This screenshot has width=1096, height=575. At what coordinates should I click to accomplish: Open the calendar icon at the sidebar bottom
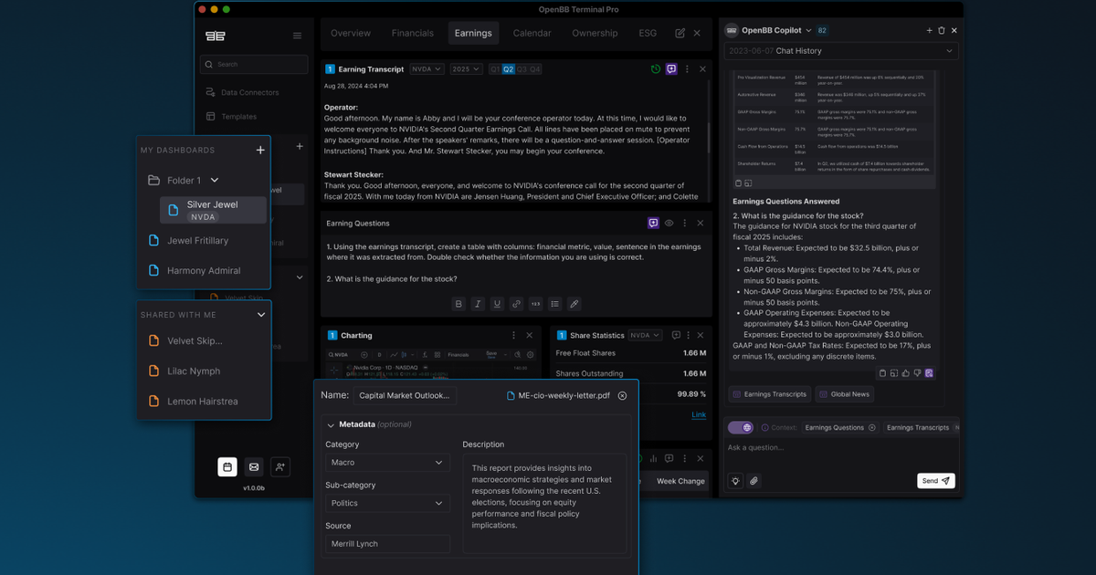(227, 466)
